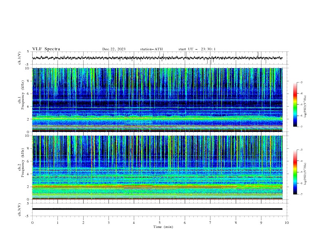Click time axis tick label "3"
The height and width of the screenshot is (250, 323).
108,223
